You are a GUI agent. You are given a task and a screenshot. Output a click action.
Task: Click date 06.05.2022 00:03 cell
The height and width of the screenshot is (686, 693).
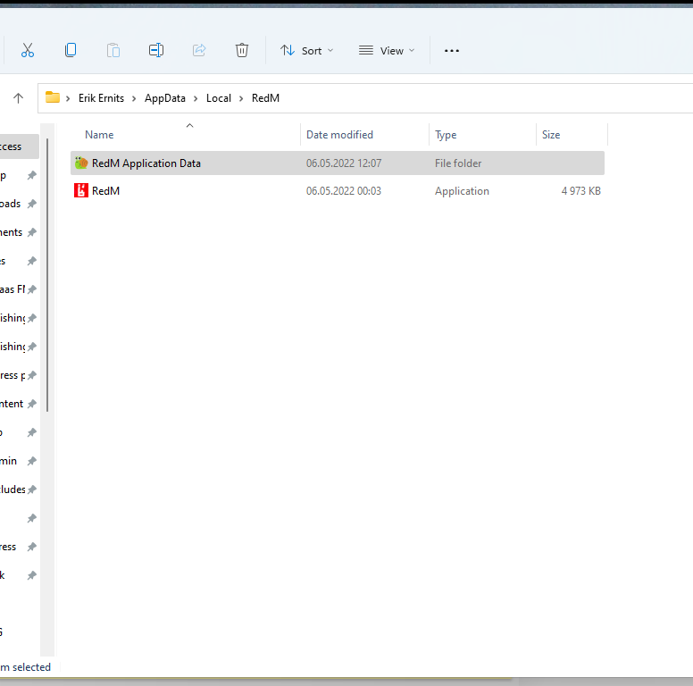click(x=344, y=191)
